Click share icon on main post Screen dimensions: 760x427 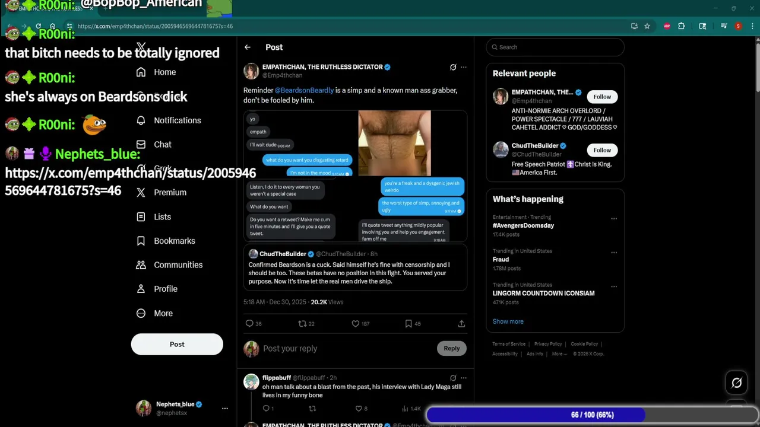(461, 324)
